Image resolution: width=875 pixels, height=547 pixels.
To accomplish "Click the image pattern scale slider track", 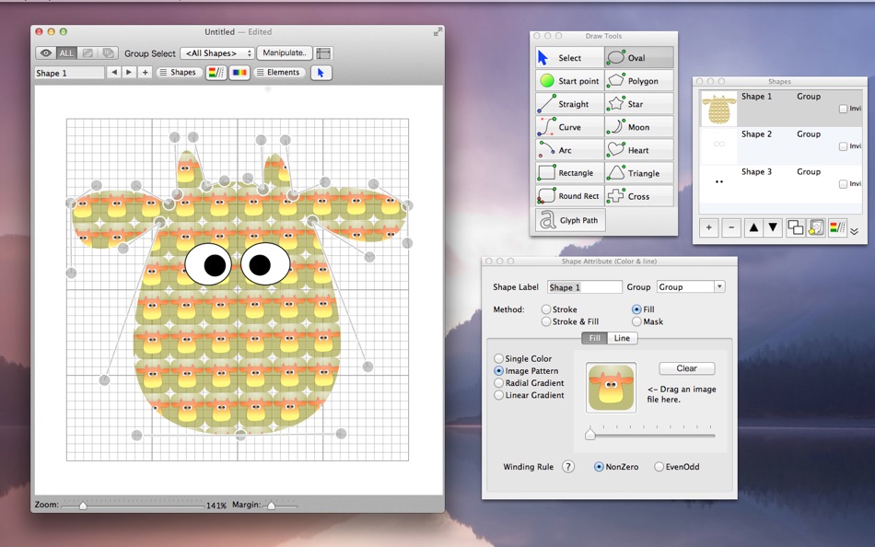I will pos(650,434).
